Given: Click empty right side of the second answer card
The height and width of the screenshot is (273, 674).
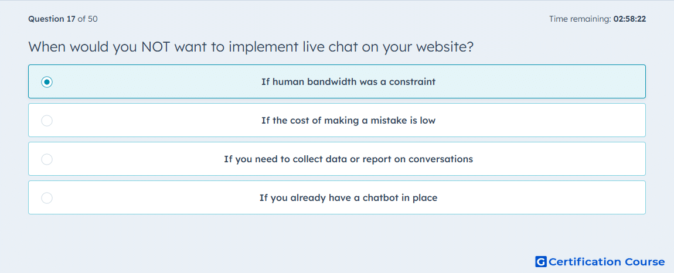Looking at the screenshot, I should click(x=537, y=121).
